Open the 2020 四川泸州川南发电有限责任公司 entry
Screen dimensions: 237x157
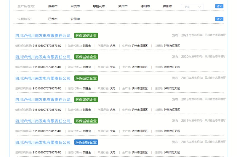[x=43, y=57]
